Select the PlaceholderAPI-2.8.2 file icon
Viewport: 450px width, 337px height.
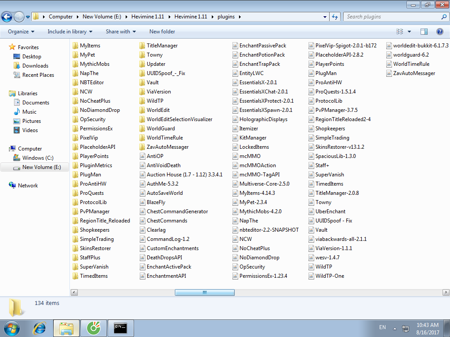(x=311, y=55)
